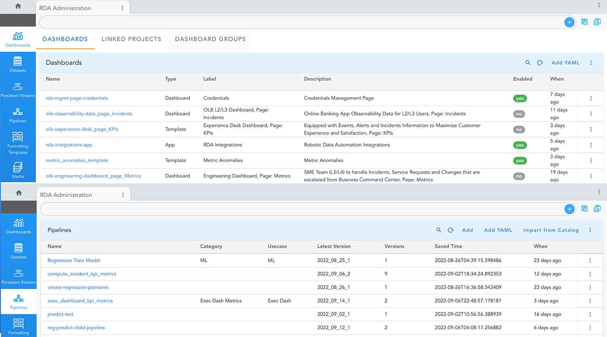Open the row options menu for Regression Train Model

[590, 260]
